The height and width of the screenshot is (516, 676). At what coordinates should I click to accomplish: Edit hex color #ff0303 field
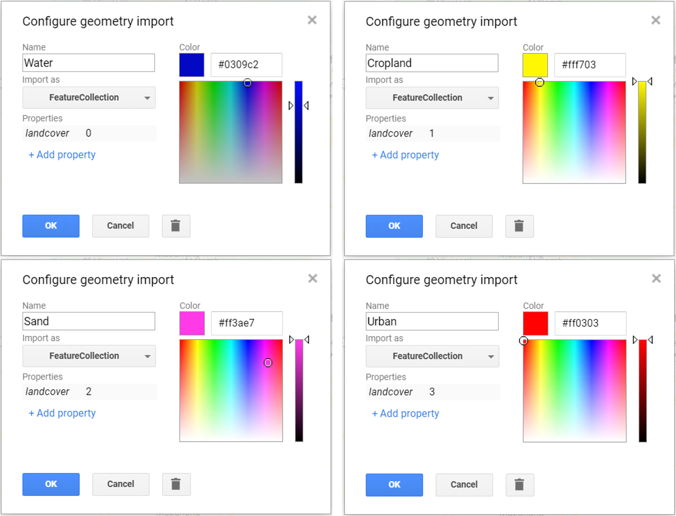click(x=590, y=324)
